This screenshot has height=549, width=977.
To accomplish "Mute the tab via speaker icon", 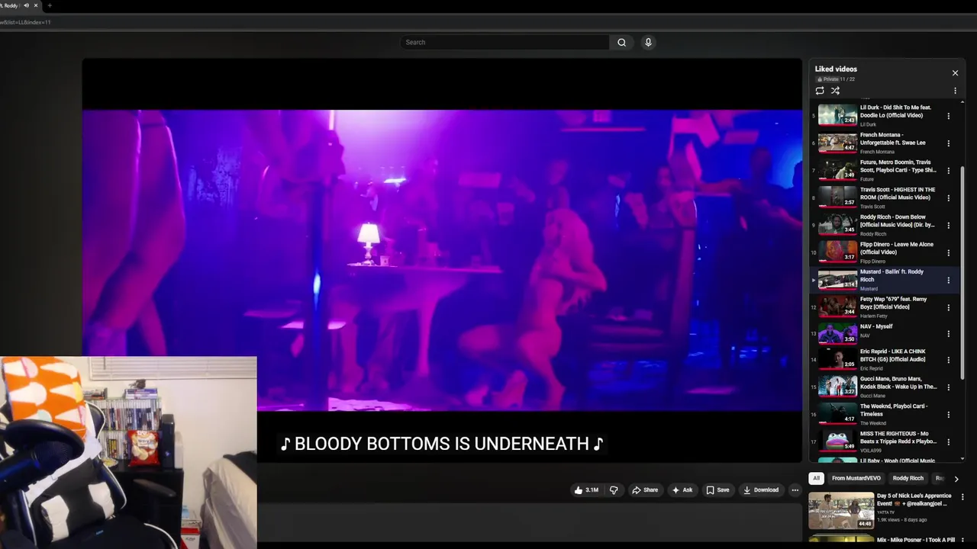I will click(26, 5).
